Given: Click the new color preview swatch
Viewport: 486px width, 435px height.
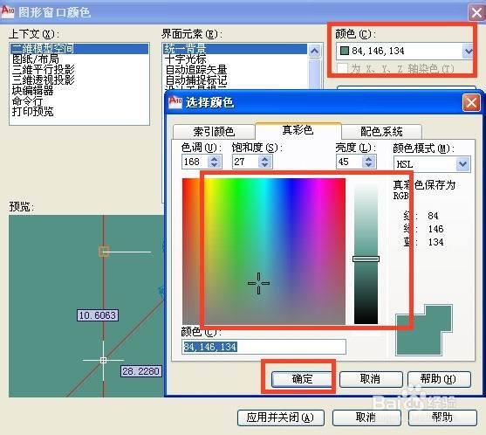Looking at the screenshot, I should [x=419, y=335].
